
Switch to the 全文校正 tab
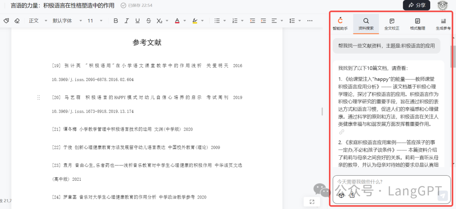392,24
